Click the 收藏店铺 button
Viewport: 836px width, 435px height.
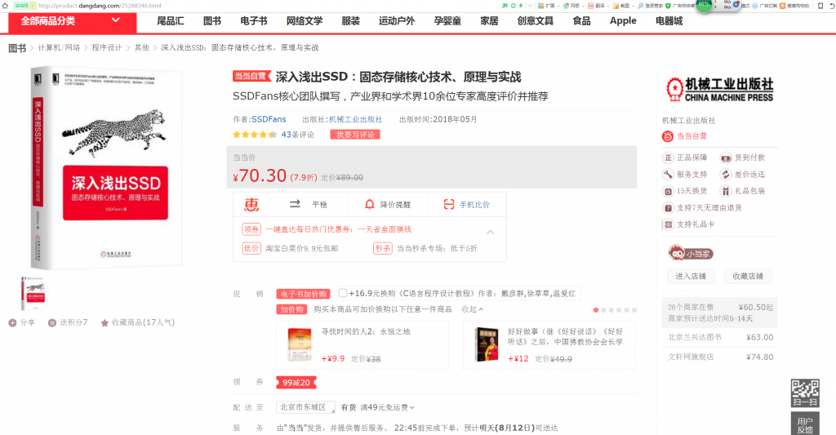(x=748, y=276)
